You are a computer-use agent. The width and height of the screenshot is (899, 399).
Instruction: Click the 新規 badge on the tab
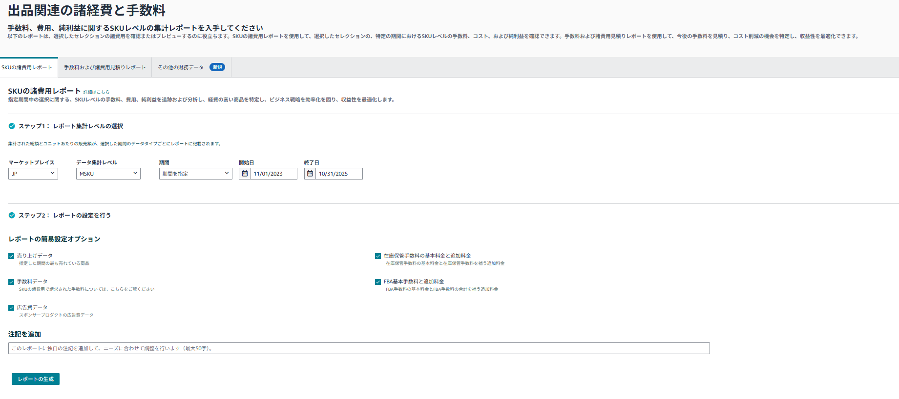[217, 67]
